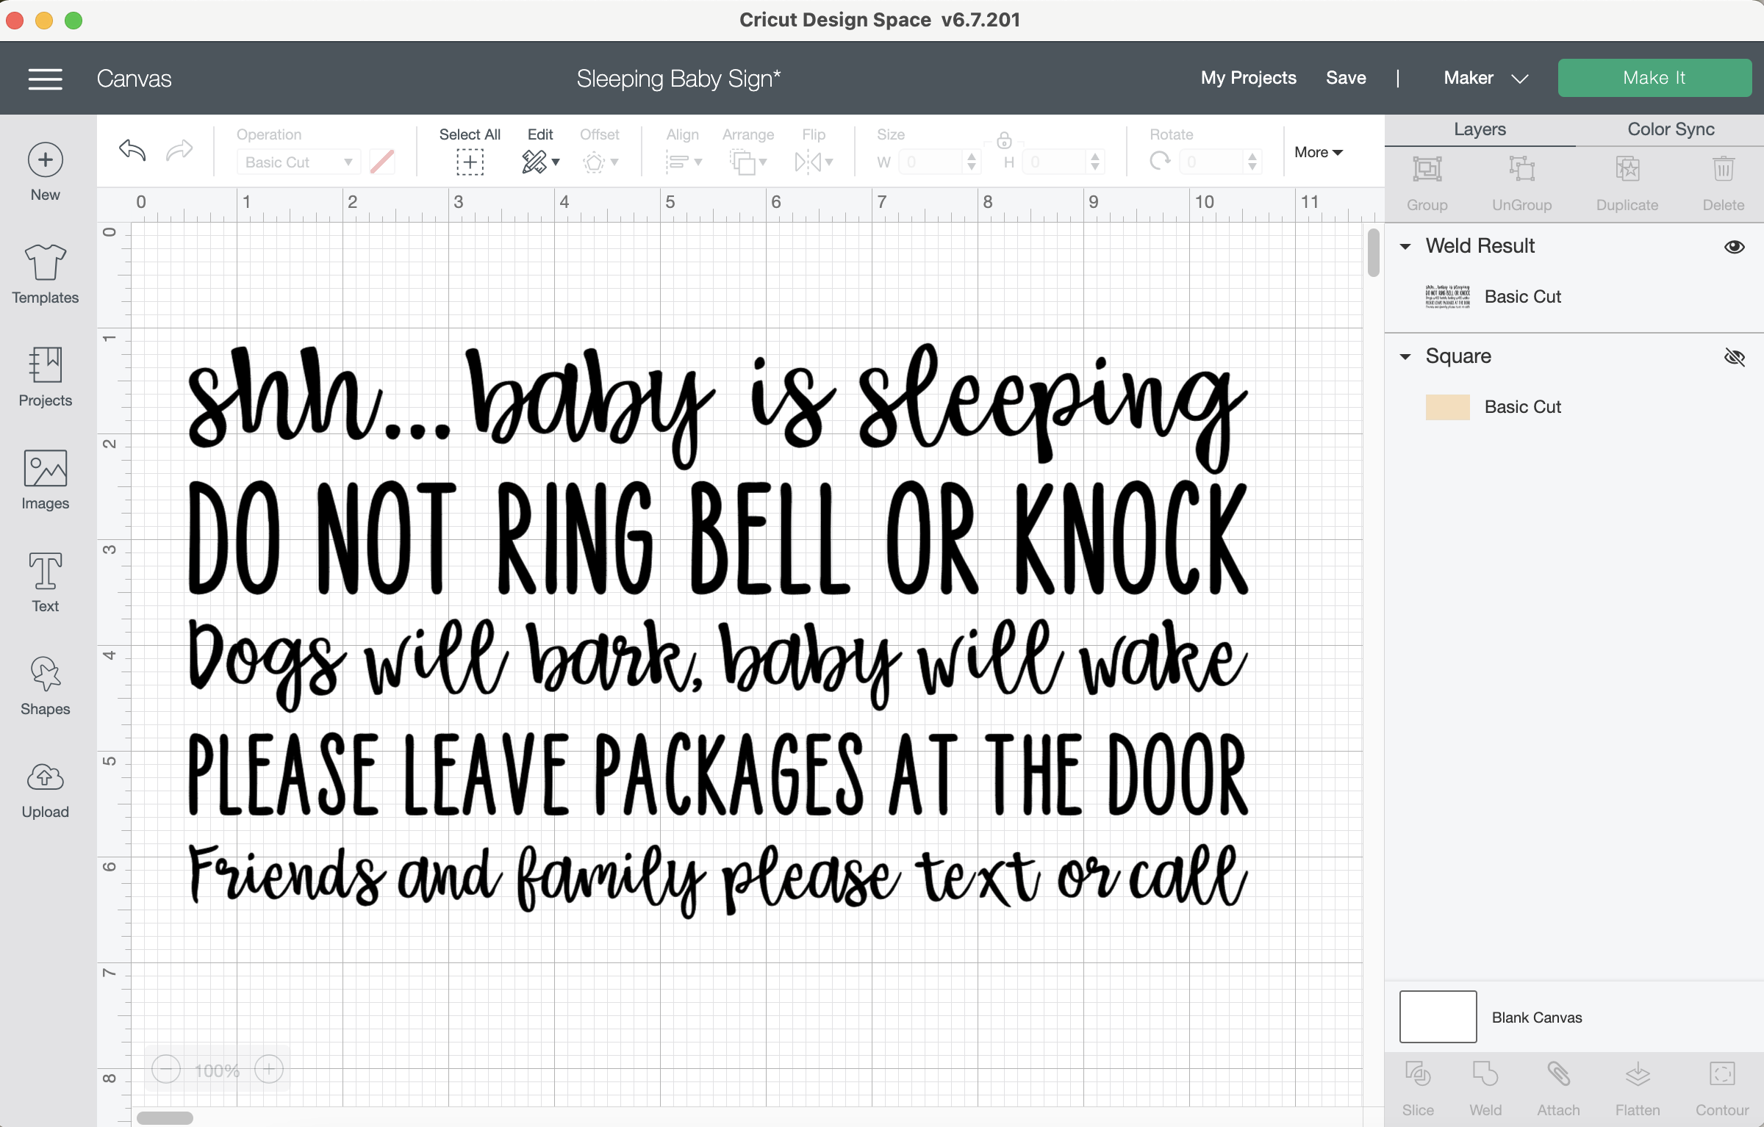Viewport: 1764px width, 1127px height.
Task: Open the Edit tool dropdown
Action: [x=540, y=162]
